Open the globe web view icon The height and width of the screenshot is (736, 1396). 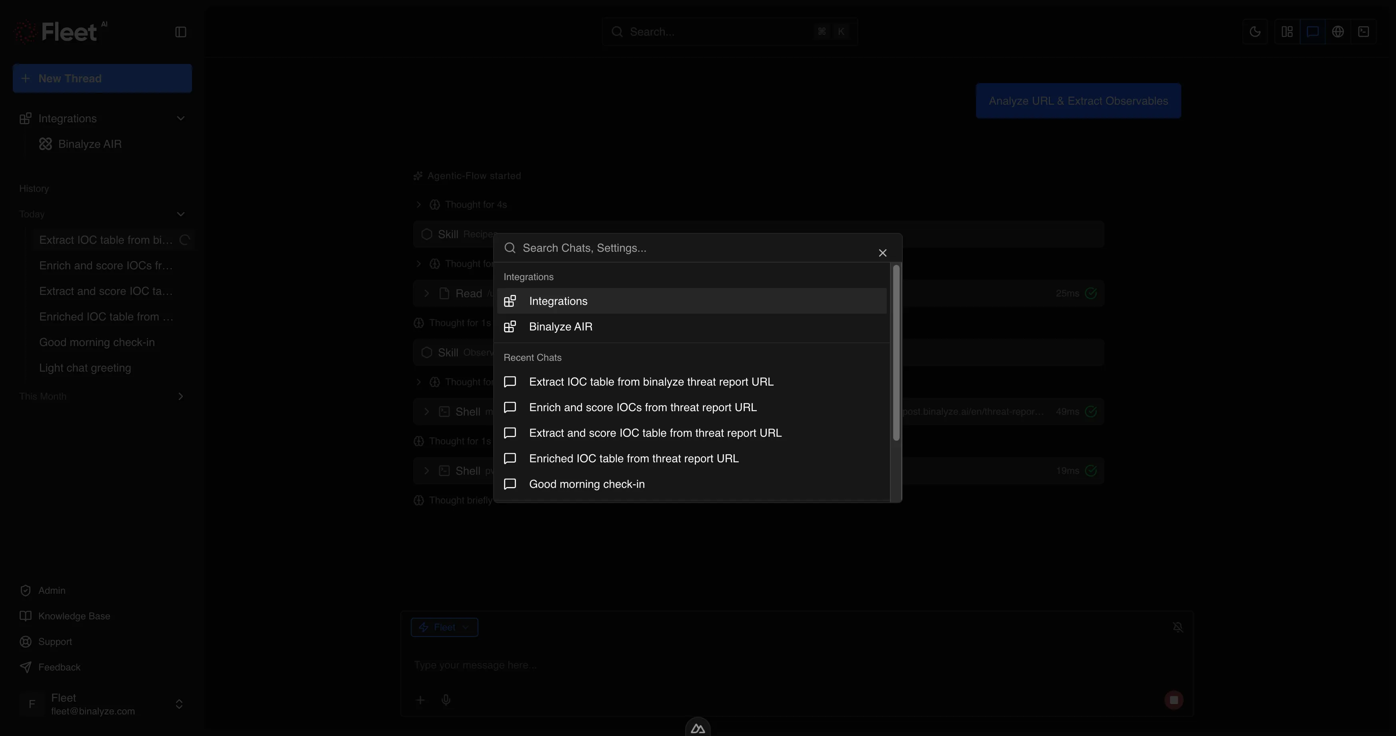tap(1338, 32)
